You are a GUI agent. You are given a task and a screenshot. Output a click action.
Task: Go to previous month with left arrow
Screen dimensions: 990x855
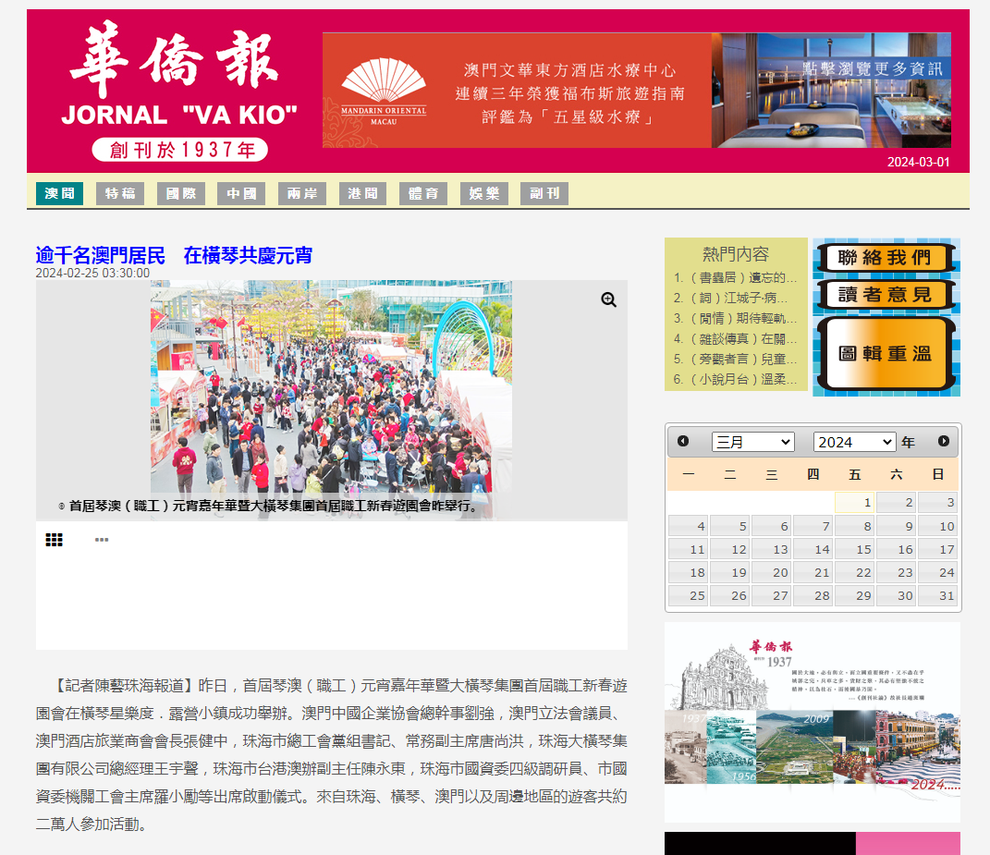point(684,442)
